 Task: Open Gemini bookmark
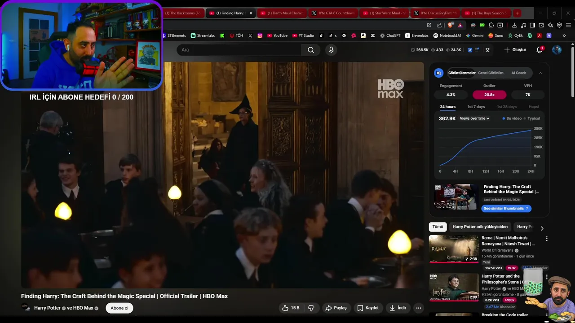tap(474, 35)
